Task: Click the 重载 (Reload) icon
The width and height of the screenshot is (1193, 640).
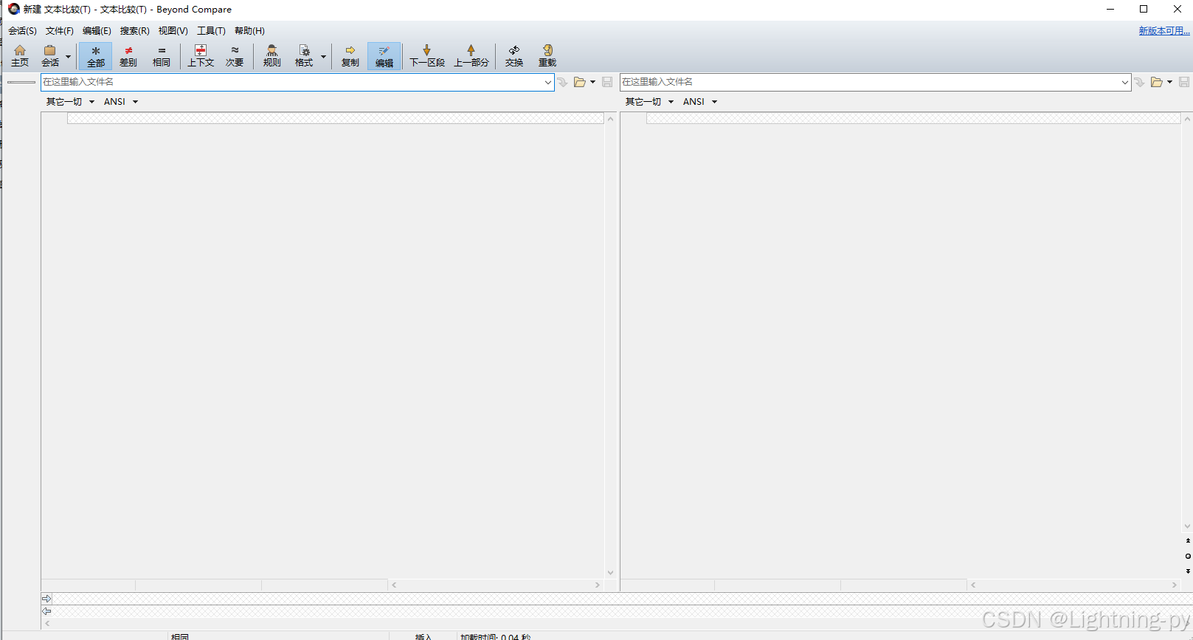Action: (x=547, y=56)
